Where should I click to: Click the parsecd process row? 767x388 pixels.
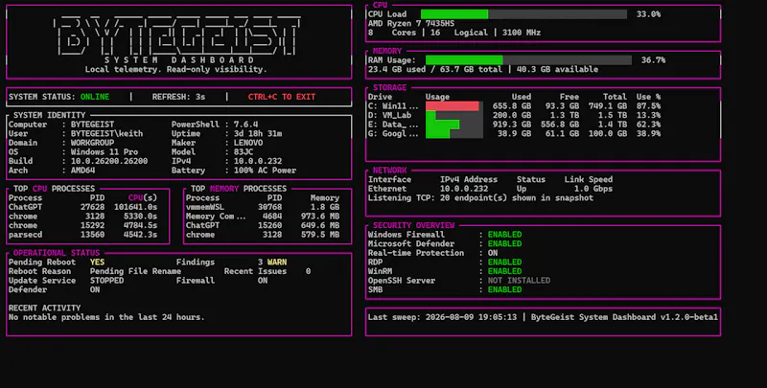tap(82, 235)
